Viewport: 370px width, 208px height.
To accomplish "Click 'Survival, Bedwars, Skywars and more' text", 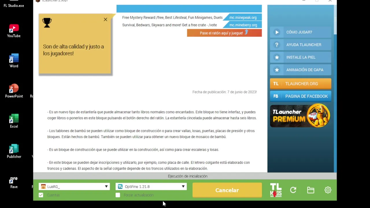I will pos(169,25).
